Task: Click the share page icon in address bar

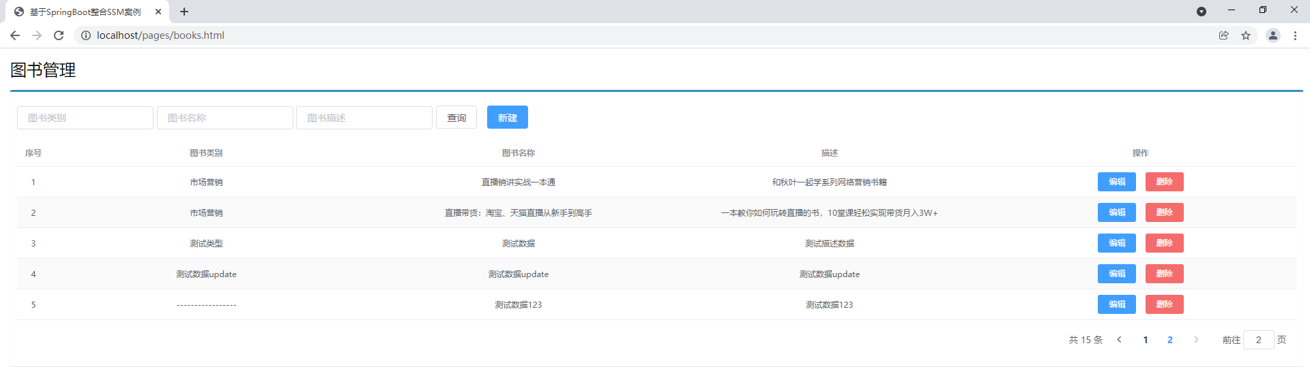Action: [1224, 35]
